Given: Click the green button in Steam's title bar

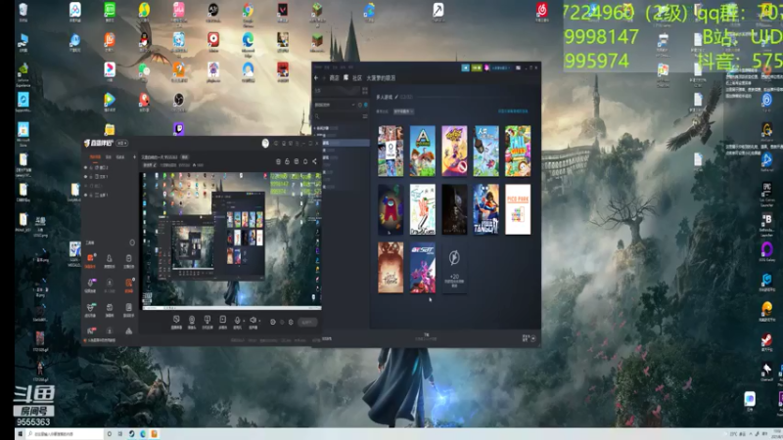Looking at the screenshot, I should point(477,67).
